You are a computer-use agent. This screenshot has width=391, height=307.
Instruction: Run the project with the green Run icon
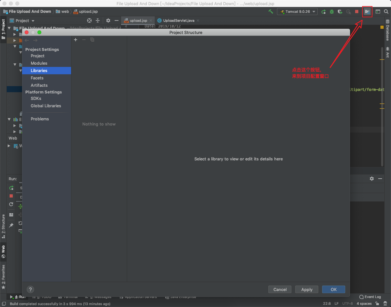click(x=323, y=12)
